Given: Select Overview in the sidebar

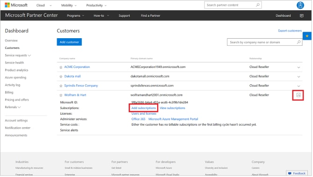Looking at the screenshot, I should [x=11, y=41].
